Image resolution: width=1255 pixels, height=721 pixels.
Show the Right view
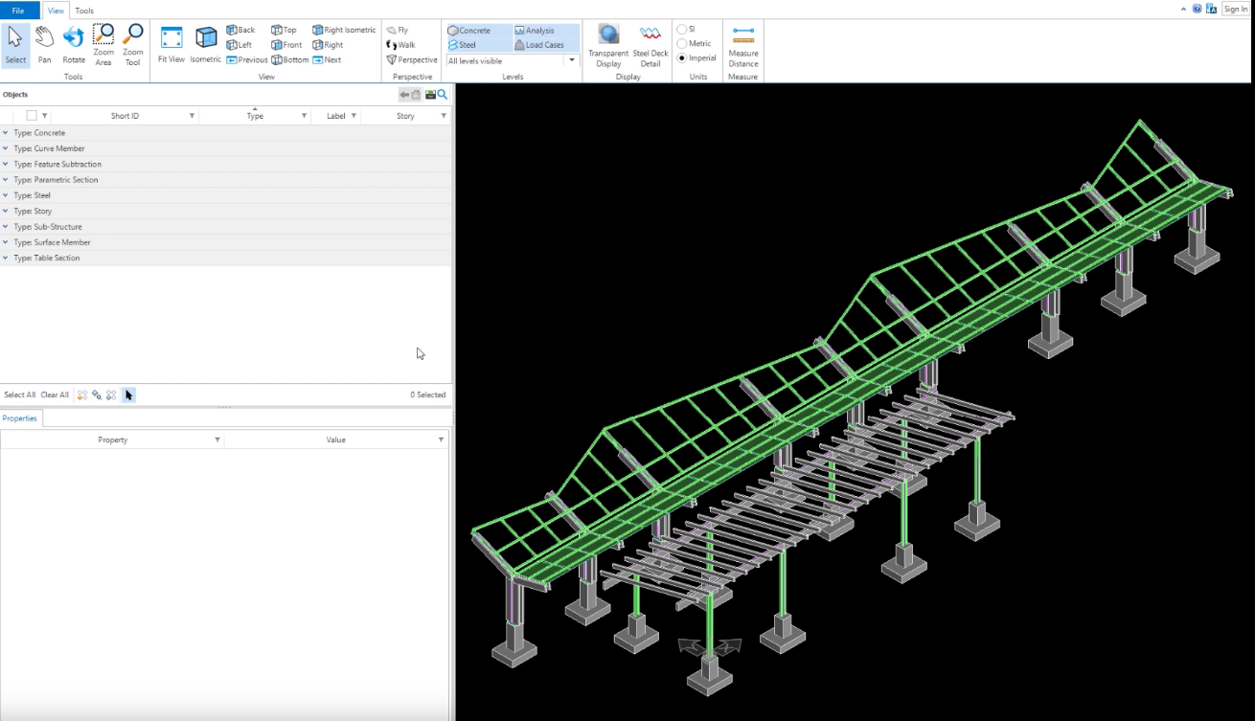pos(328,45)
